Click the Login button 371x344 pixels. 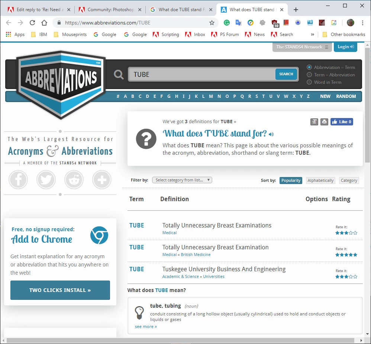coord(345,47)
